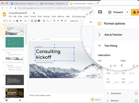
Task: Click the Google Slides home logo
Action: (x=4, y=14)
